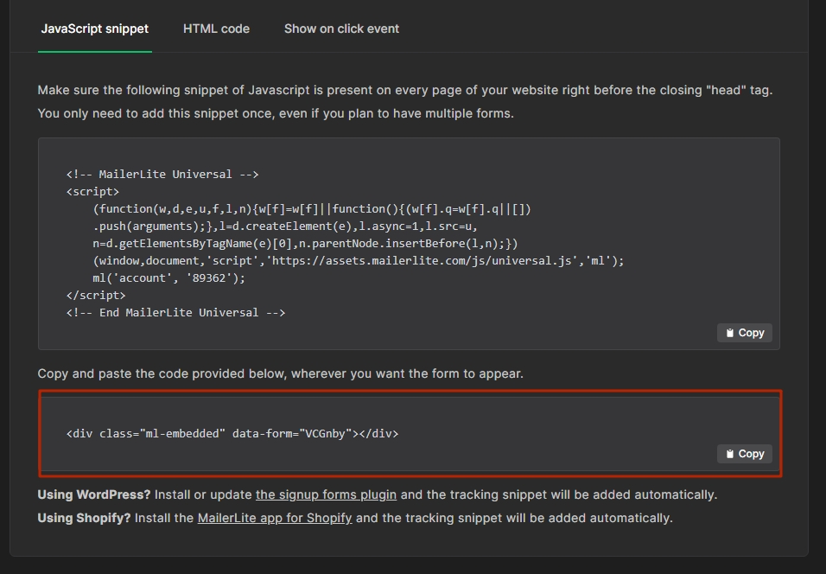Click the opening "<script>" tag line
This screenshot has width=826, height=574.
[x=92, y=192]
